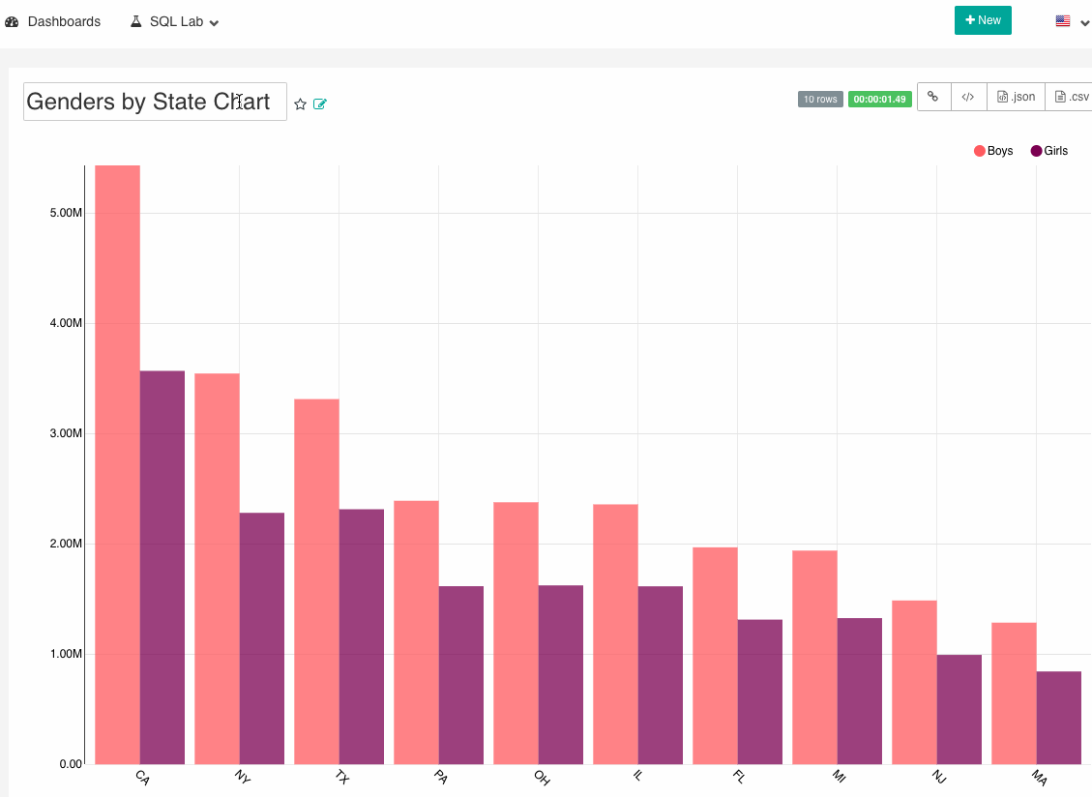1092x797 pixels.
Task: Click the Boys bar for OH
Action: [x=516, y=634]
